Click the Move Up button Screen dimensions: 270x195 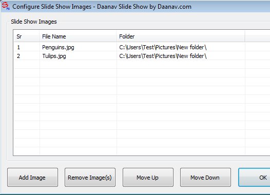pos(148,178)
